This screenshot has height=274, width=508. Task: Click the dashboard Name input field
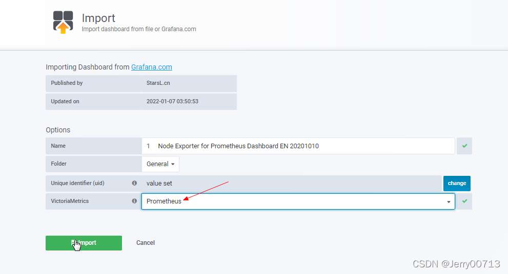pyautogui.click(x=298, y=146)
